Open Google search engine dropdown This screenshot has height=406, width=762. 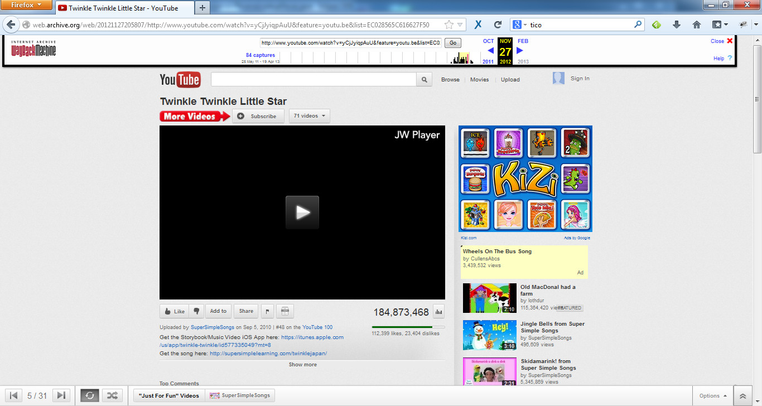pyautogui.click(x=519, y=25)
